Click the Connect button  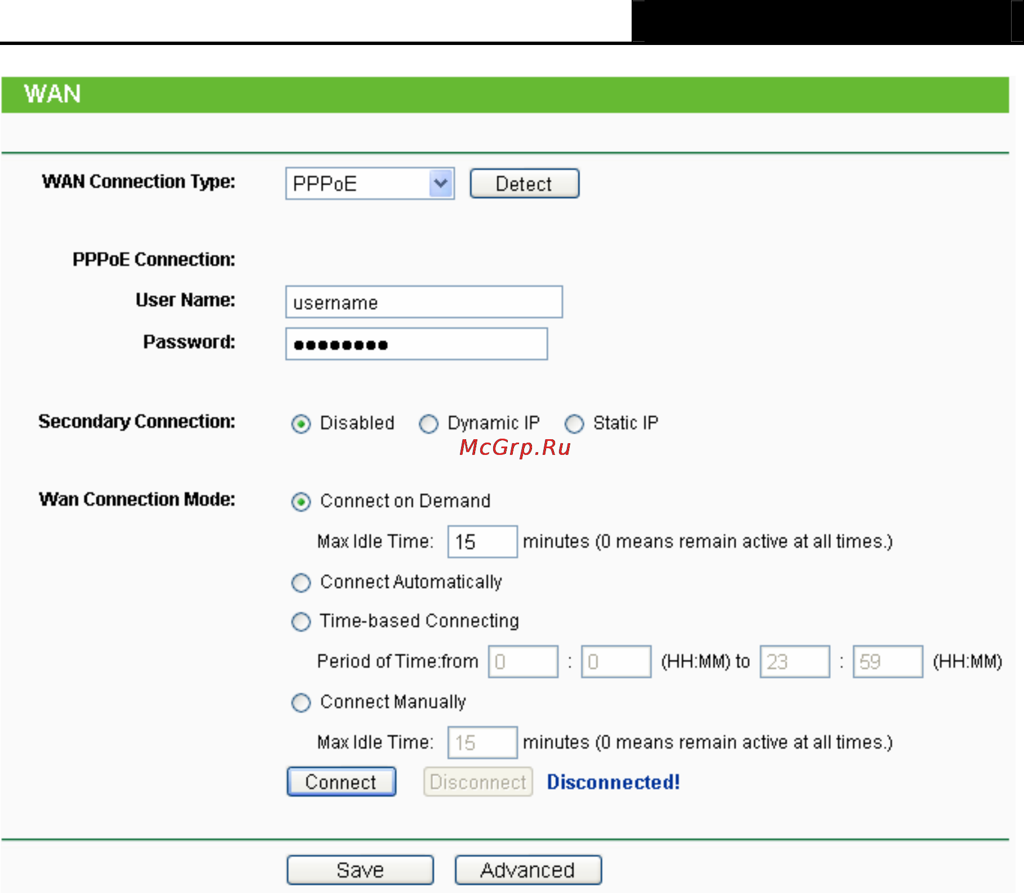tap(341, 782)
